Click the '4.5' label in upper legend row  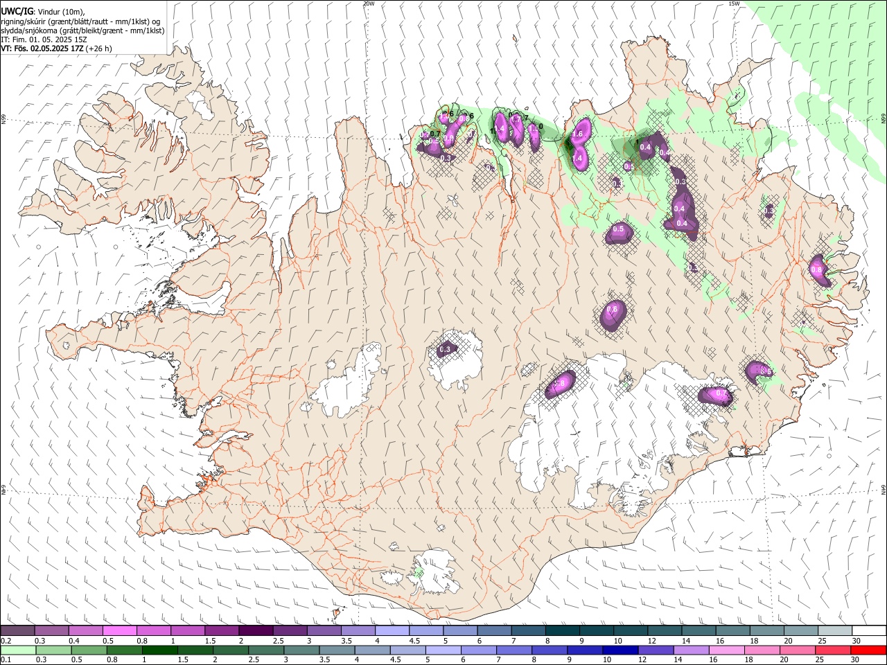point(414,641)
